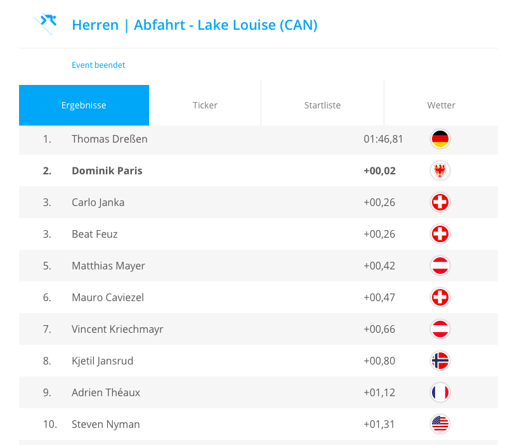Click the 'Event beendet' status link
This screenshot has width=517, height=445.
(98, 65)
